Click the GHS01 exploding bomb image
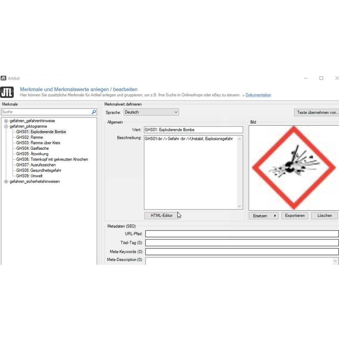Image resolution: width=339 pixels, height=339 pixels. (294, 168)
